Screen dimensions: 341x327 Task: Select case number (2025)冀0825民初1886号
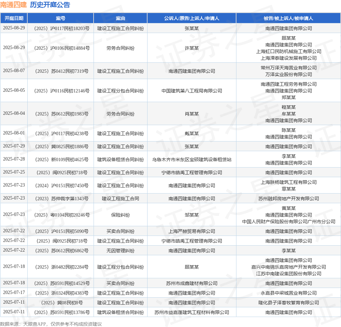point(62,146)
